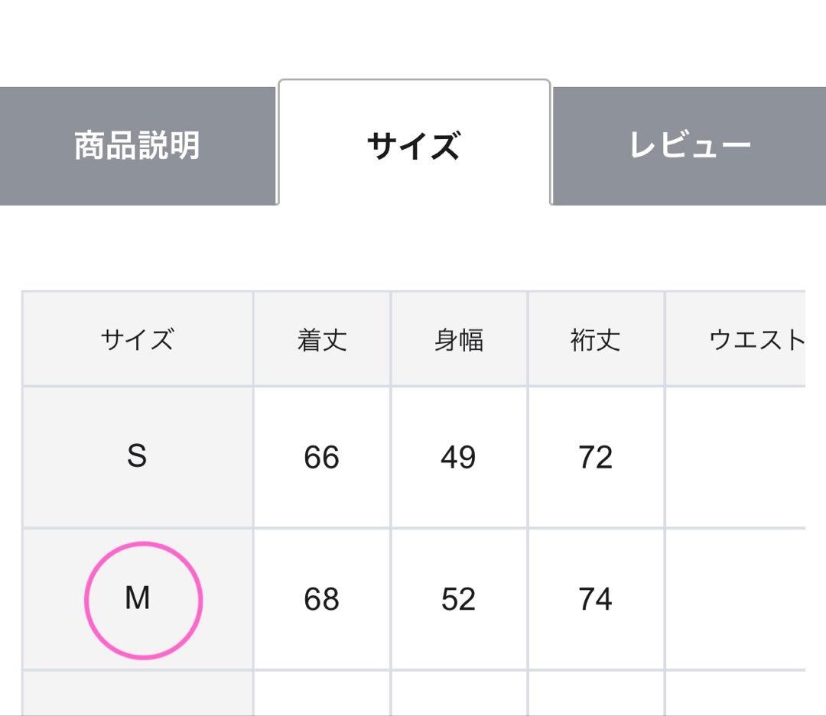Select the 裄丈 column header

(596, 339)
